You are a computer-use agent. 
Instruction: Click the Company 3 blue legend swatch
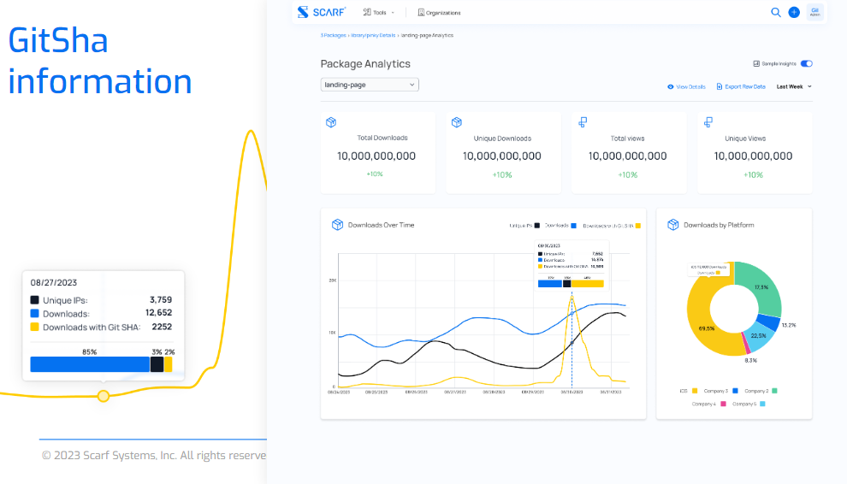click(x=735, y=391)
